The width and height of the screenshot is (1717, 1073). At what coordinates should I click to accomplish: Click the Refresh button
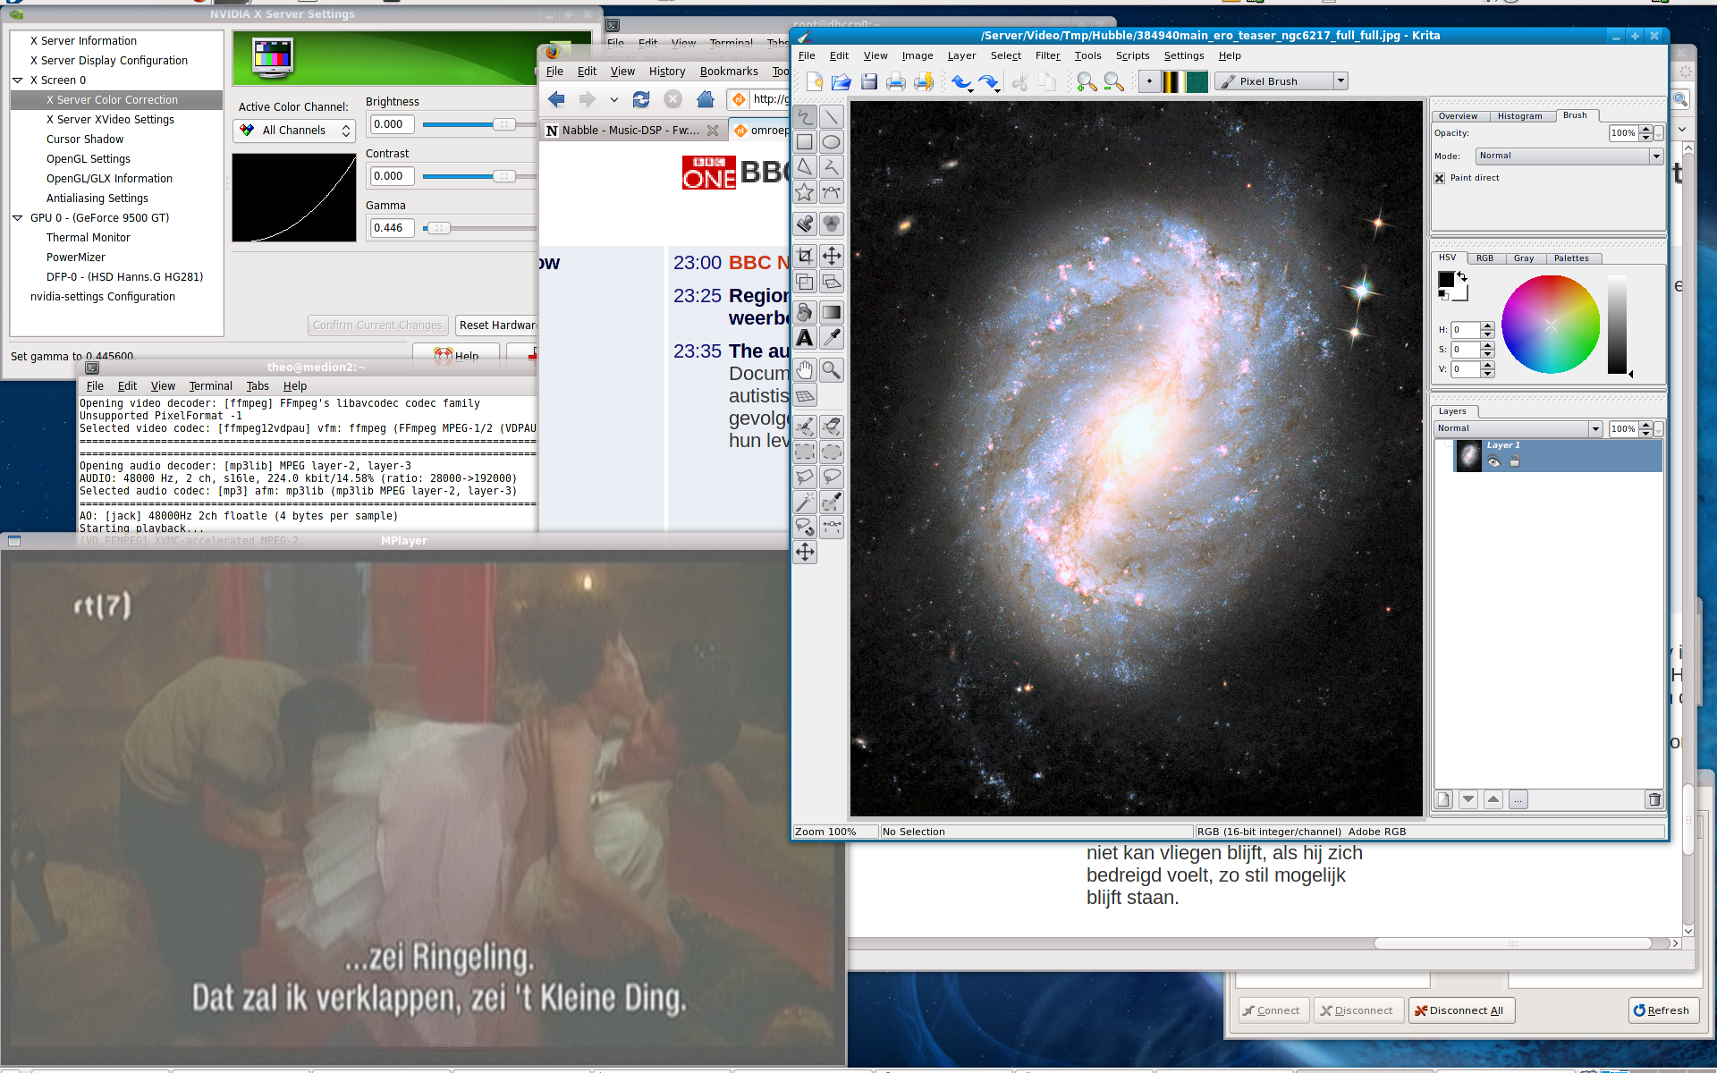tap(1662, 1010)
